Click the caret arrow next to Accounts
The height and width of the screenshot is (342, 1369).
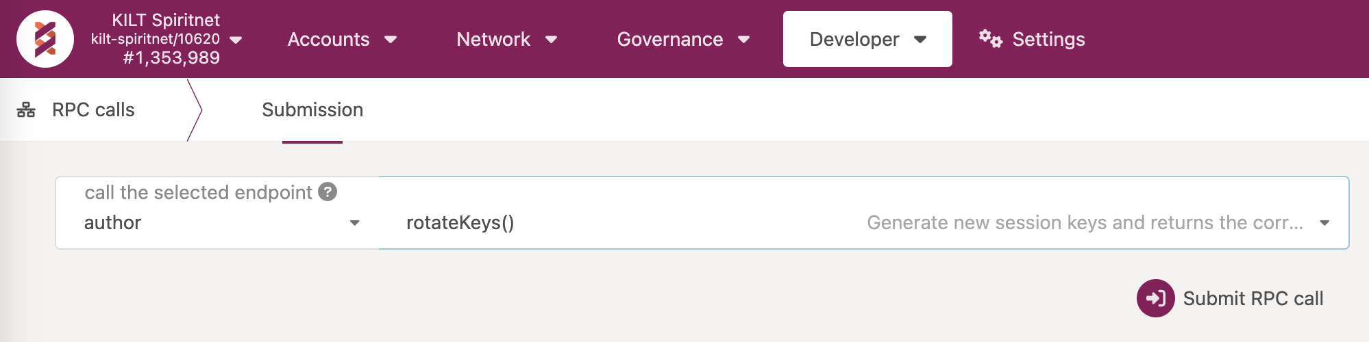391,40
